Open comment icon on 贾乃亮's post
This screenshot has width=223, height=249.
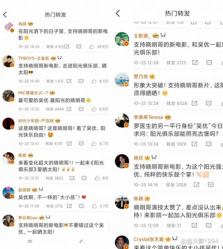tap(209, 104)
